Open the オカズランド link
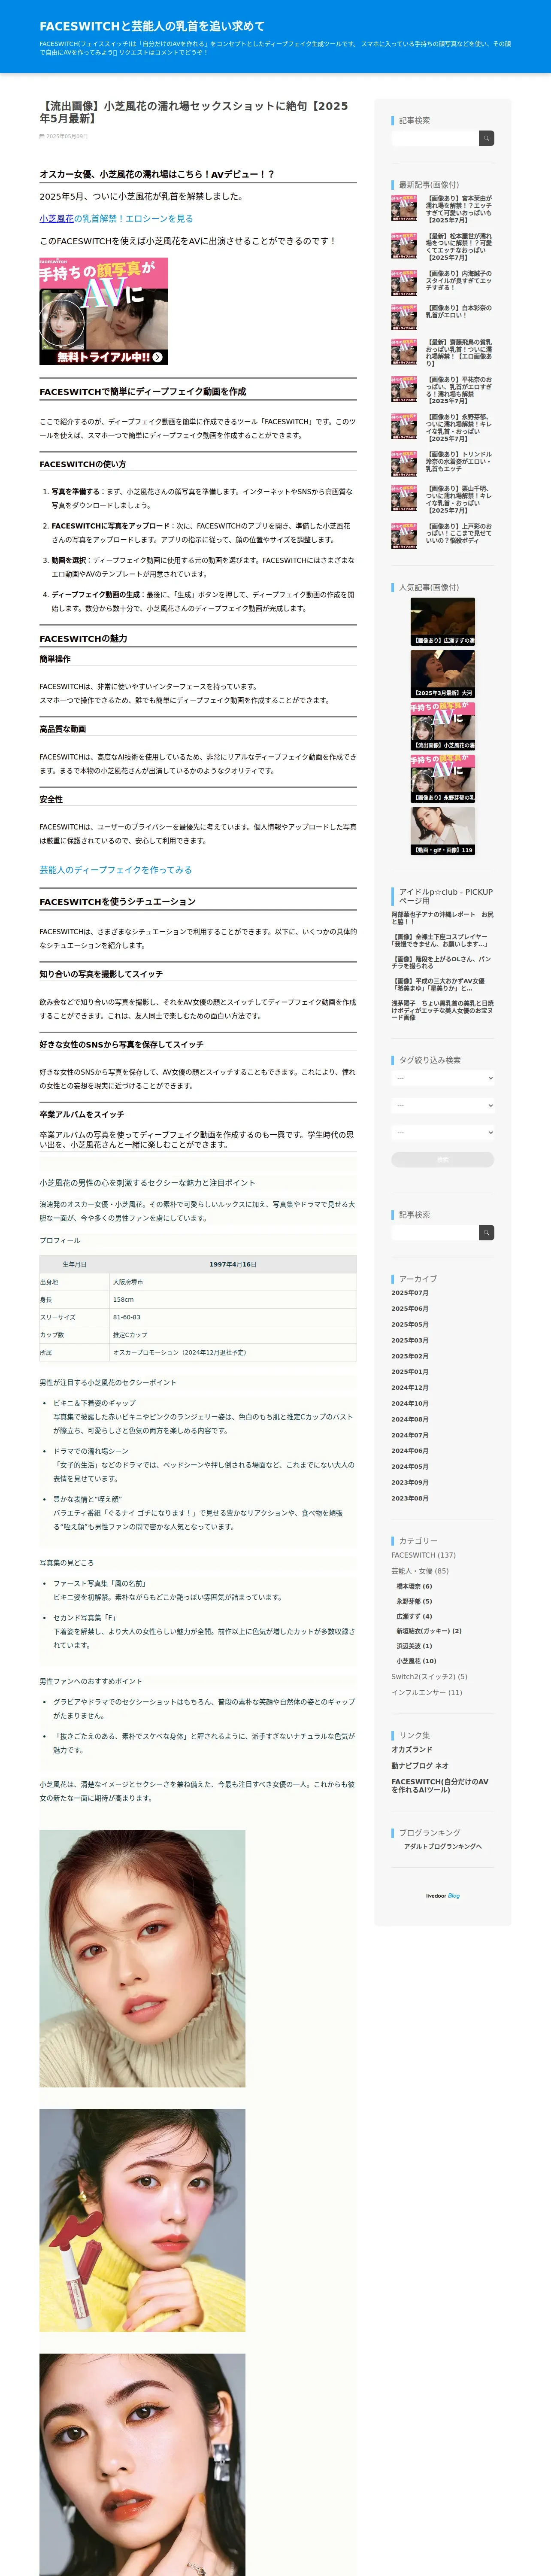 (x=412, y=1749)
